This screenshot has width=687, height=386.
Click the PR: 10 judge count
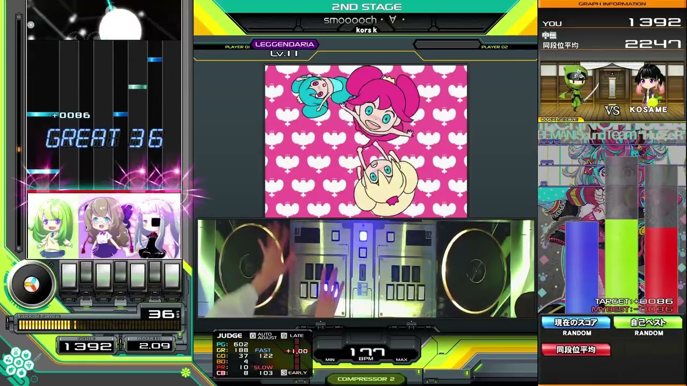click(x=232, y=368)
